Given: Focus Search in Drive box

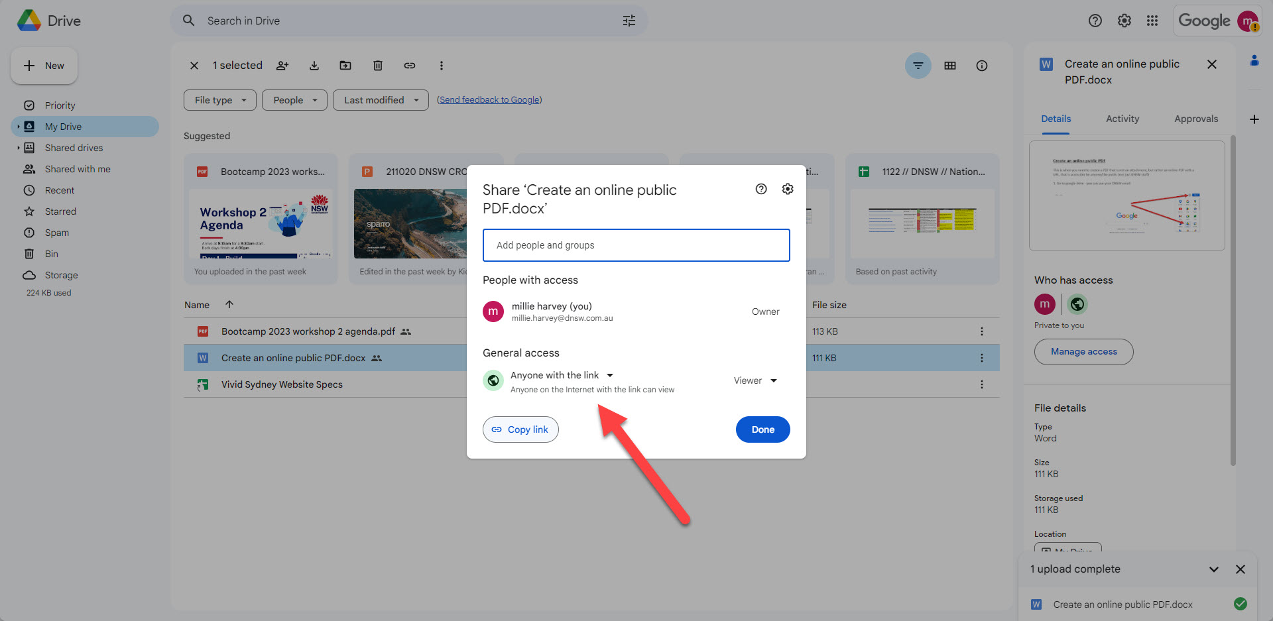Looking at the screenshot, I should [408, 21].
